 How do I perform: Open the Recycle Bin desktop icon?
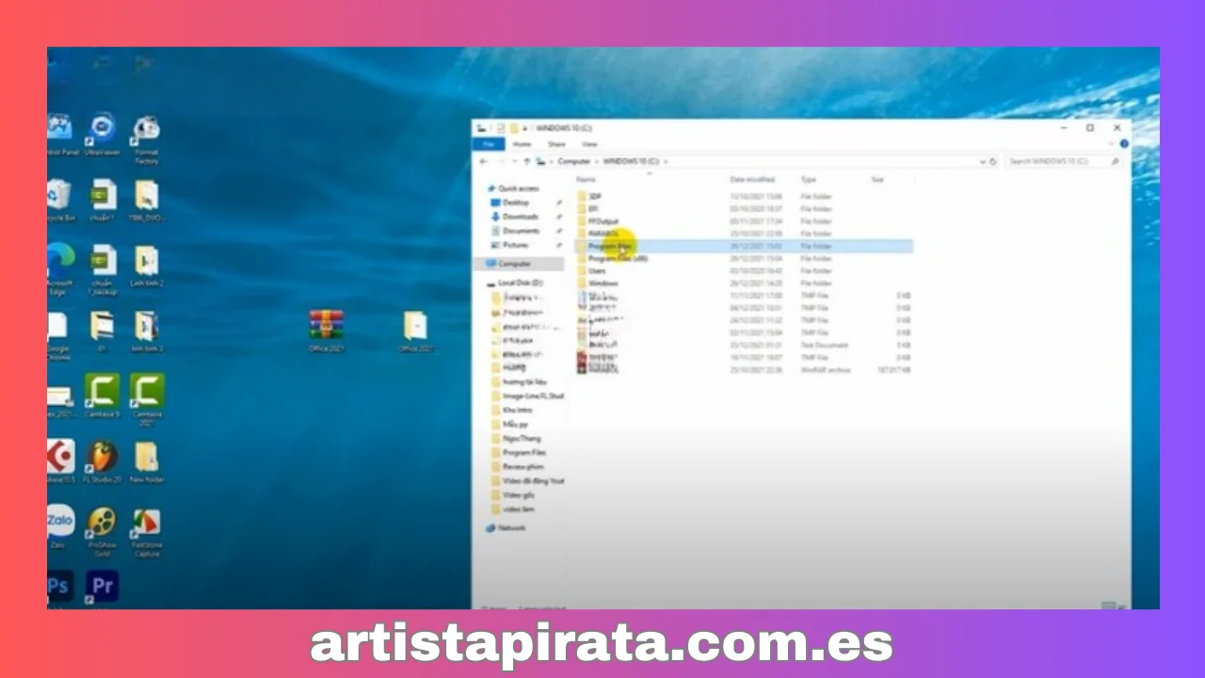(59, 202)
